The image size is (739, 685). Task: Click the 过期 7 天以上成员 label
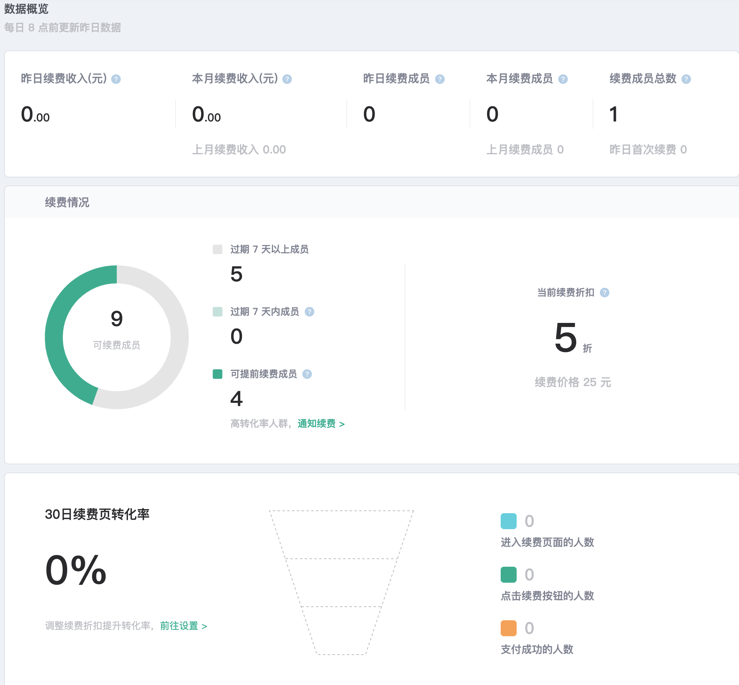pyautogui.click(x=270, y=249)
